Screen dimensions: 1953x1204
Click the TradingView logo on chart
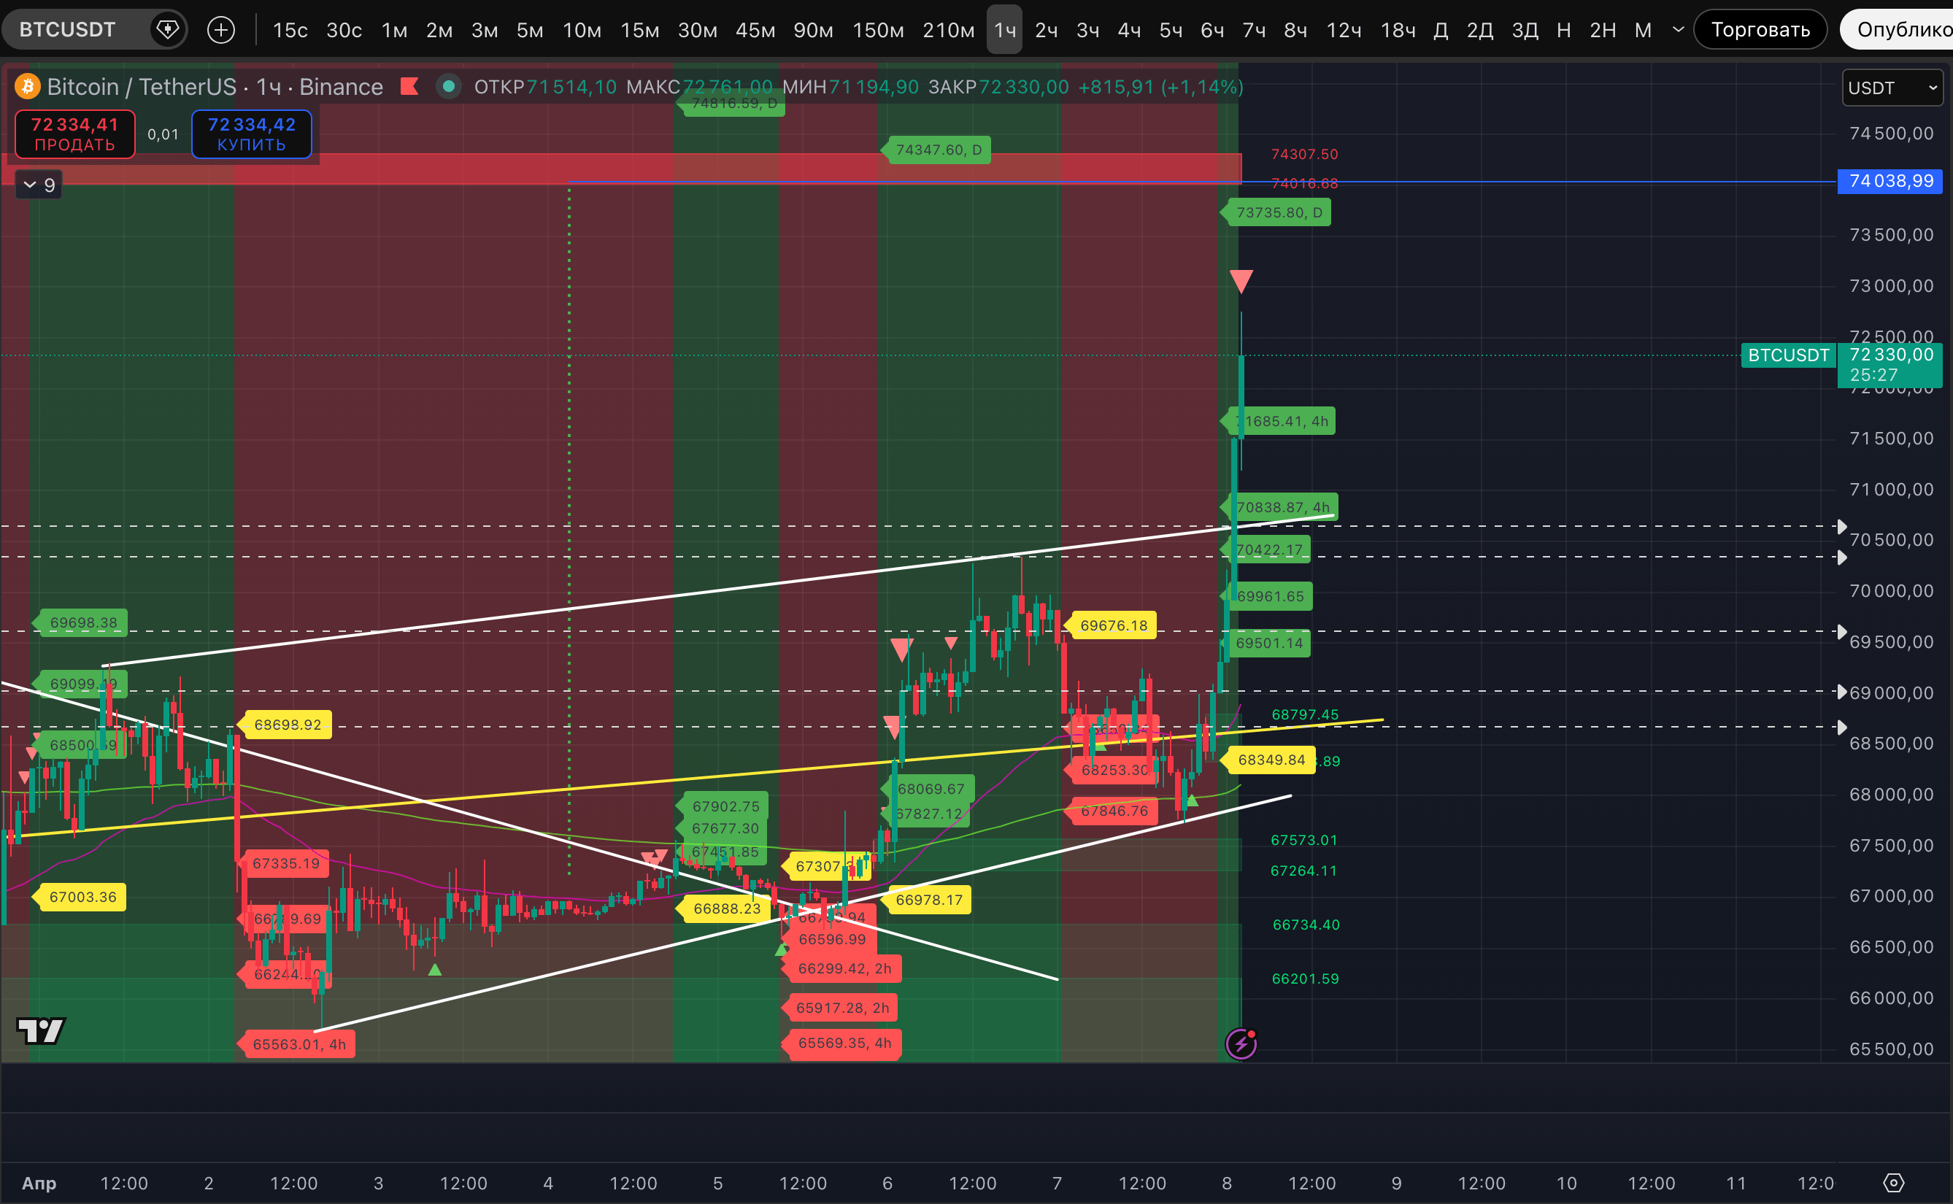41,1030
